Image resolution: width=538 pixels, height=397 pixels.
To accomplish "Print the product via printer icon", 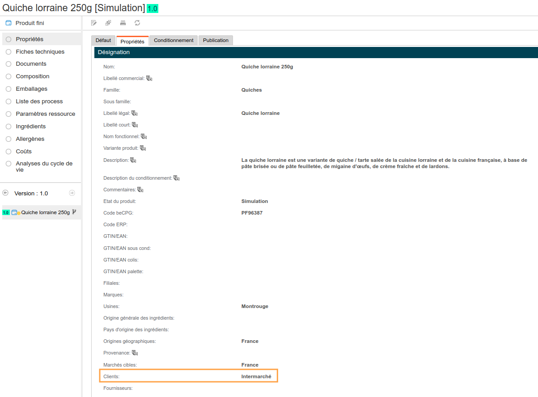I will tap(123, 23).
